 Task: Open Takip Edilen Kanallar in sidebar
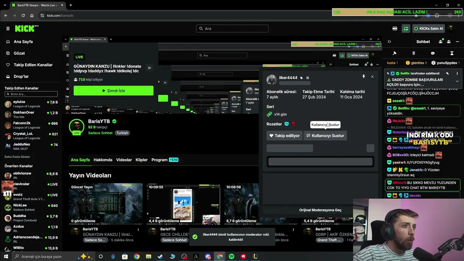click(x=33, y=65)
